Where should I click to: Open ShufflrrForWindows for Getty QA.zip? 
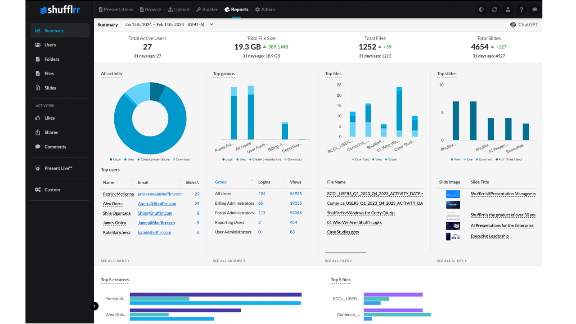click(361, 213)
